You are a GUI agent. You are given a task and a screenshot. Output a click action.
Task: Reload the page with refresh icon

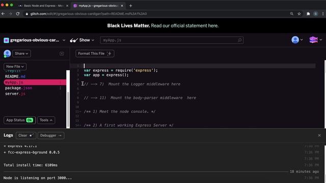click(18, 14)
